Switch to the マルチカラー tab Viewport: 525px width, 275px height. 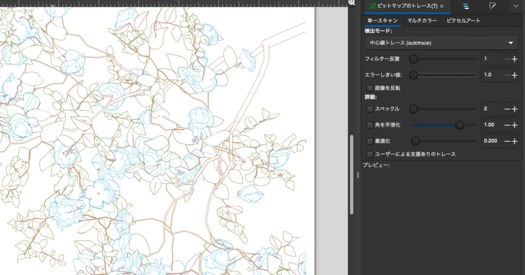pyautogui.click(x=422, y=21)
